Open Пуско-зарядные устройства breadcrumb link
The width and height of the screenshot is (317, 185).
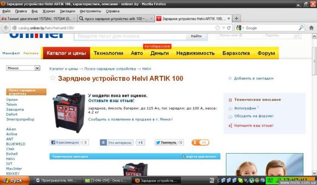tap(110, 68)
